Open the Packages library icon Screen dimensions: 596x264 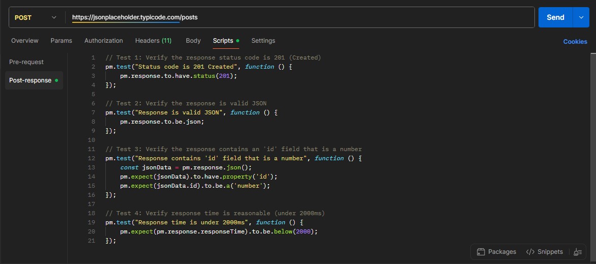(481, 252)
